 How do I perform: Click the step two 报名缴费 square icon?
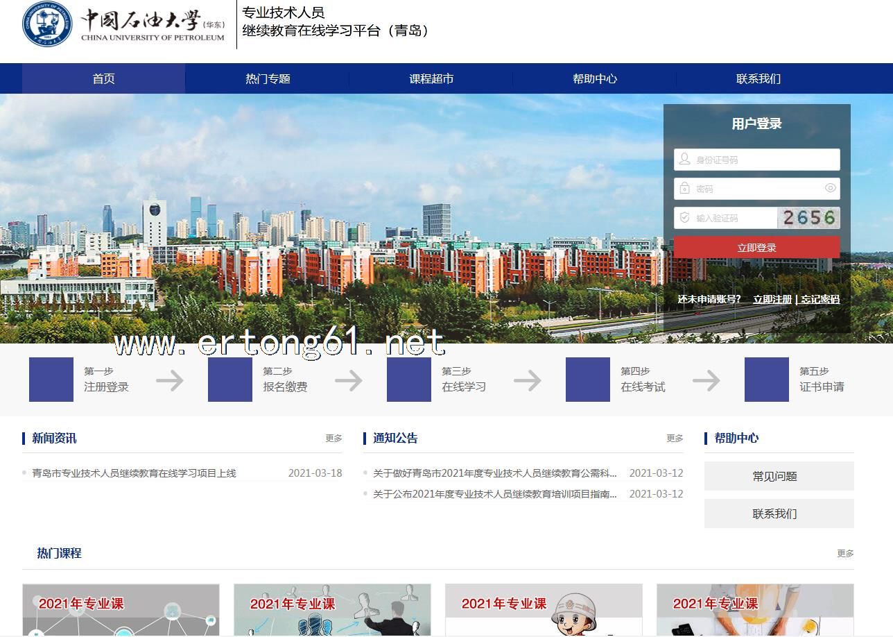coord(230,380)
